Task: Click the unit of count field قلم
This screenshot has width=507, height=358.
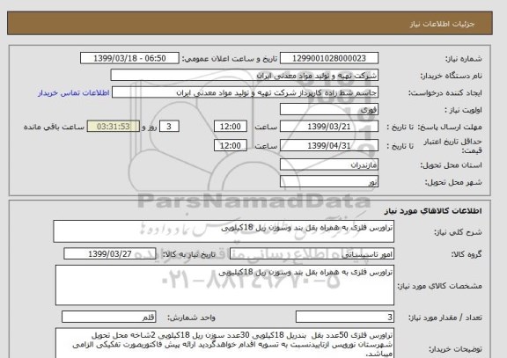Action: coord(108,317)
